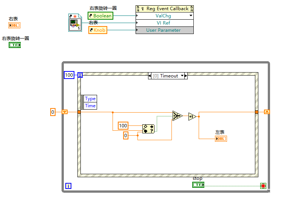Select the 0 constant wired to shift register

53,112
